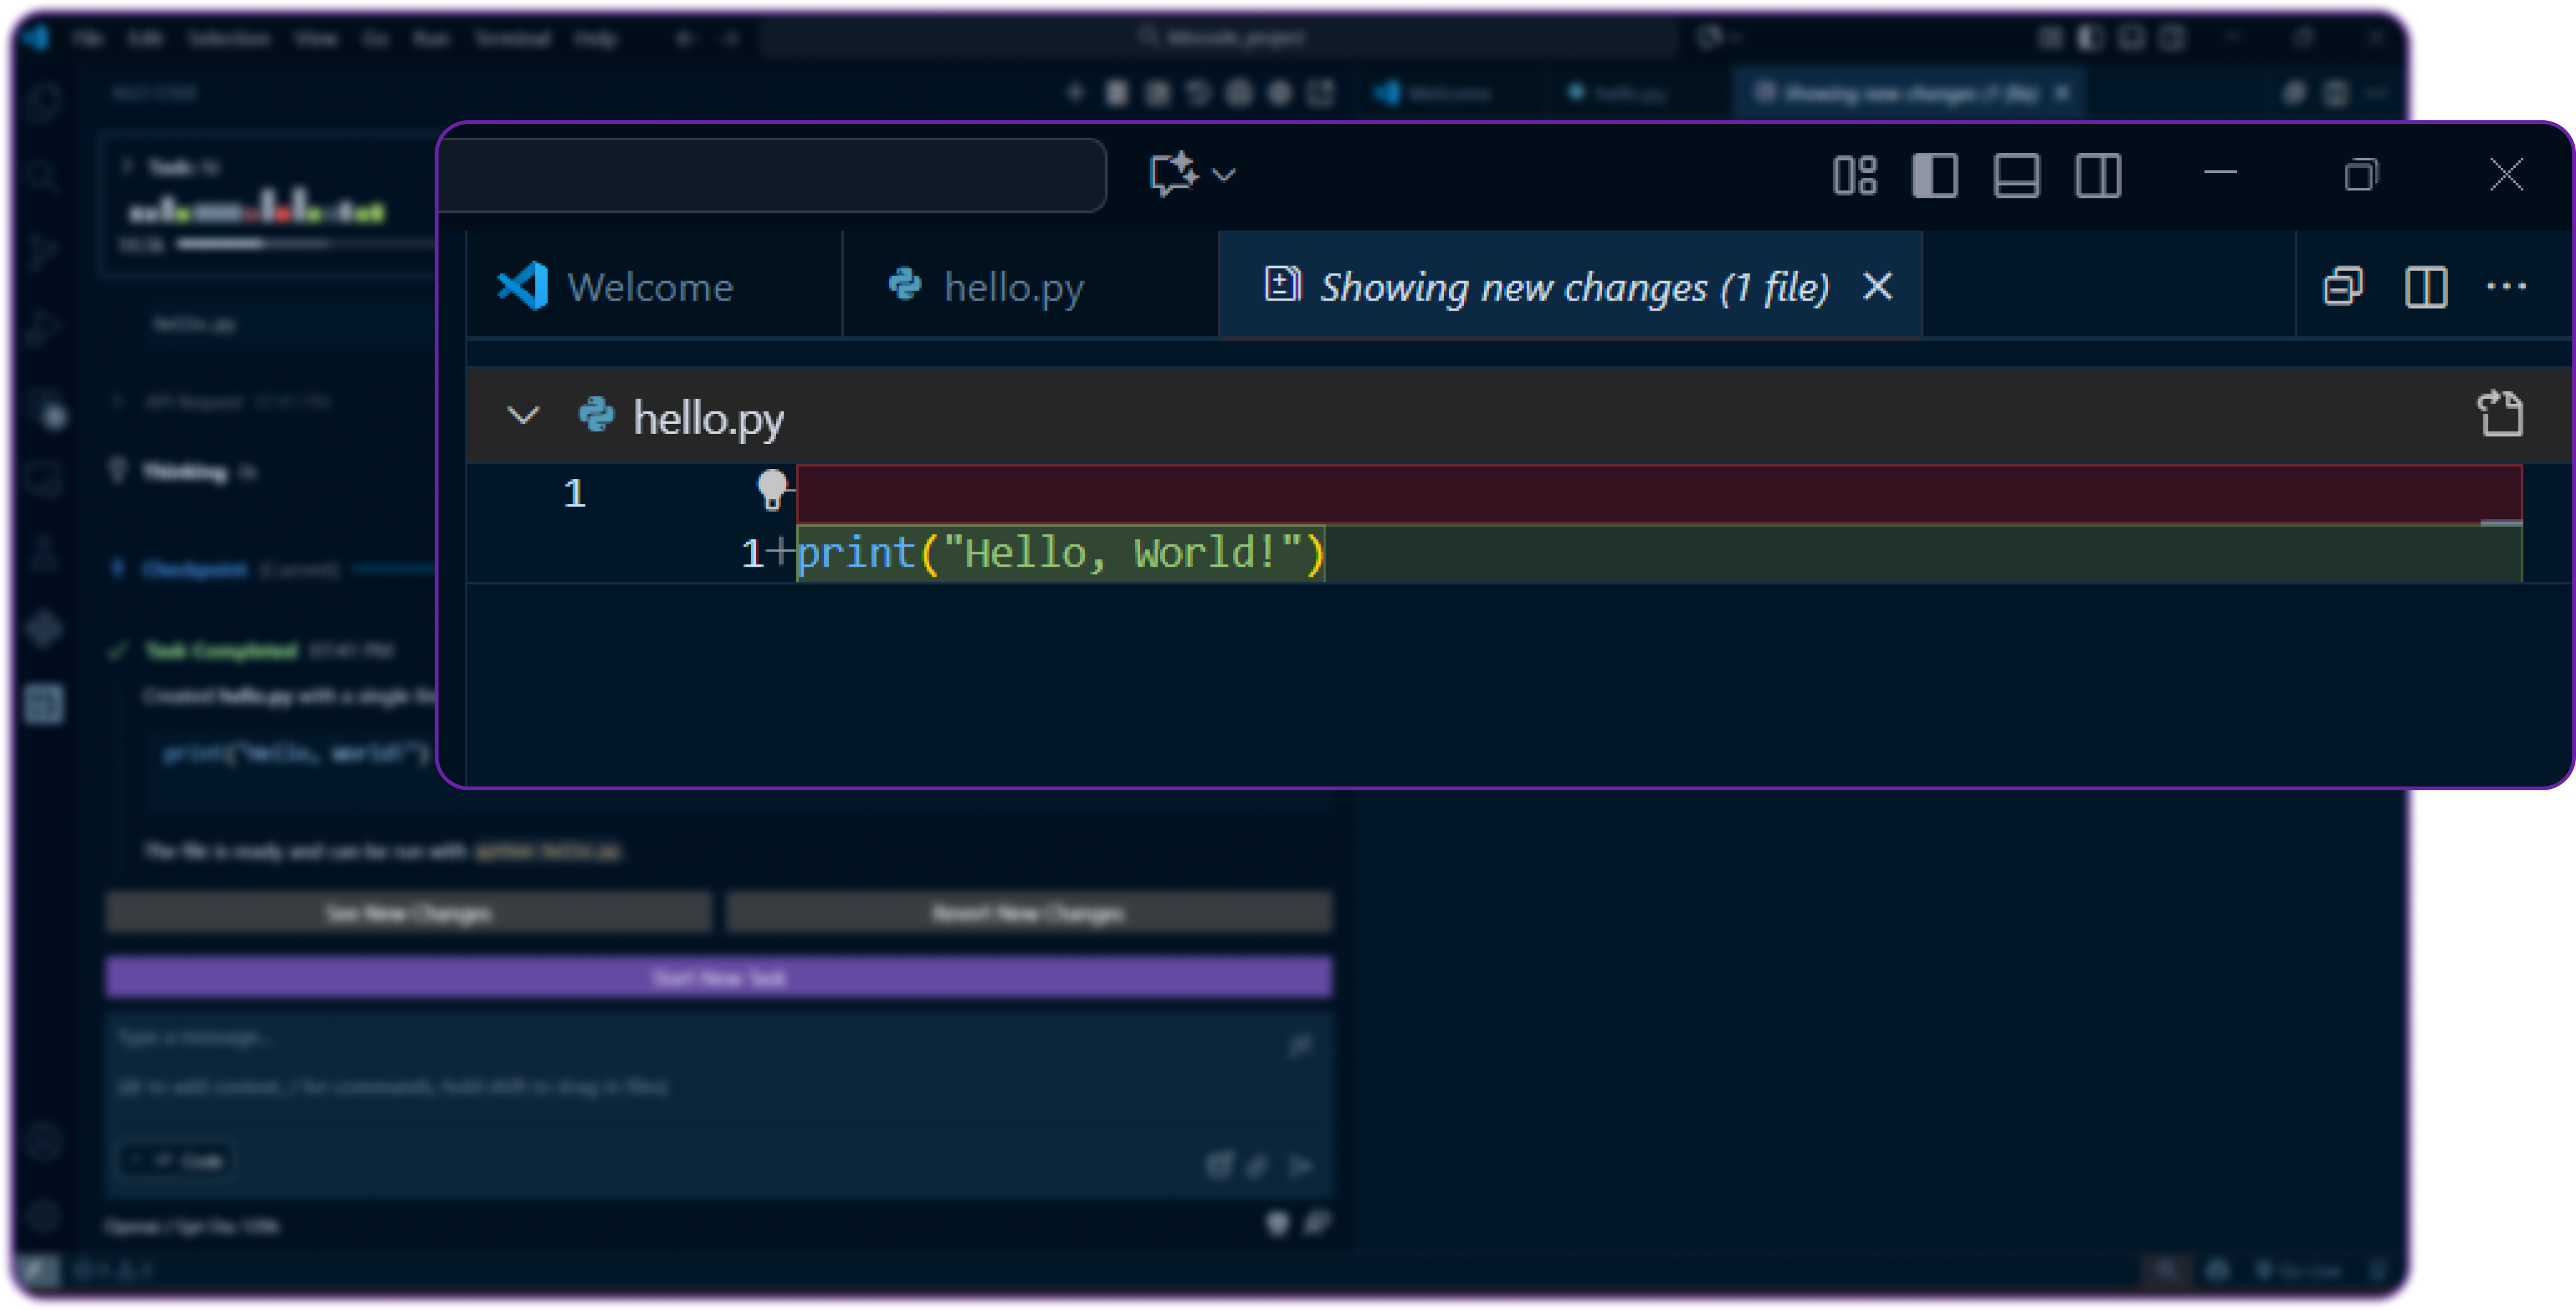The width and height of the screenshot is (2576, 1310).
Task: Split the editor right
Action: (x=2427, y=287)
